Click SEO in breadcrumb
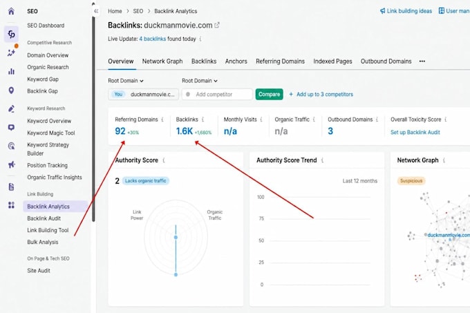This screenshot has height=313, width=470. pyautogui.click(x=138, y=11)
